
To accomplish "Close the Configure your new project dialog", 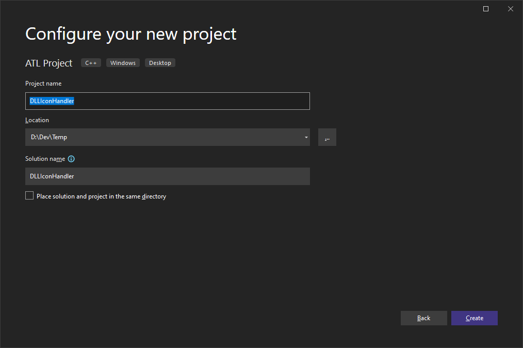I will (511, 9).
